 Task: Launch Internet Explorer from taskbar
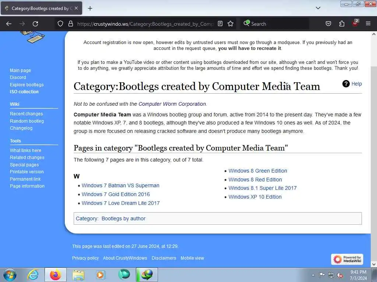(x=32, y=275)
